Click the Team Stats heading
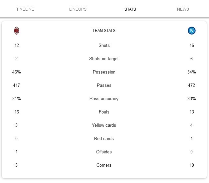 [x=104, y=31]
